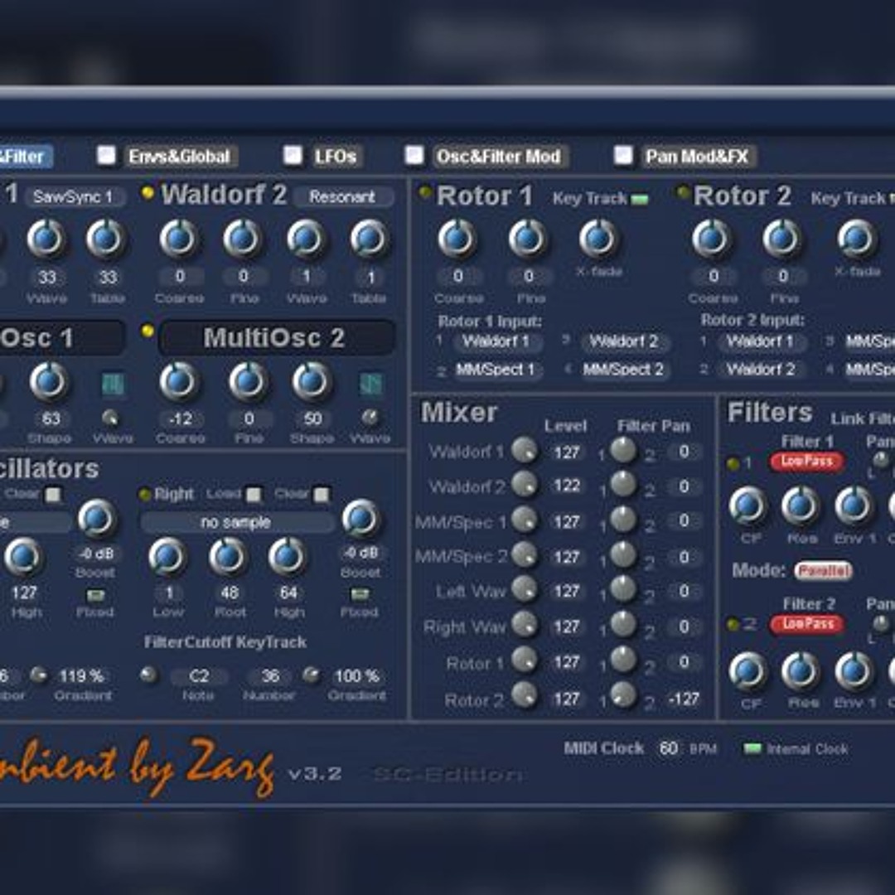Screen dimensions: 895x895
Task: Toggle Fixed mode on the Right sample oscillator
Action: [x=360, y=593]
